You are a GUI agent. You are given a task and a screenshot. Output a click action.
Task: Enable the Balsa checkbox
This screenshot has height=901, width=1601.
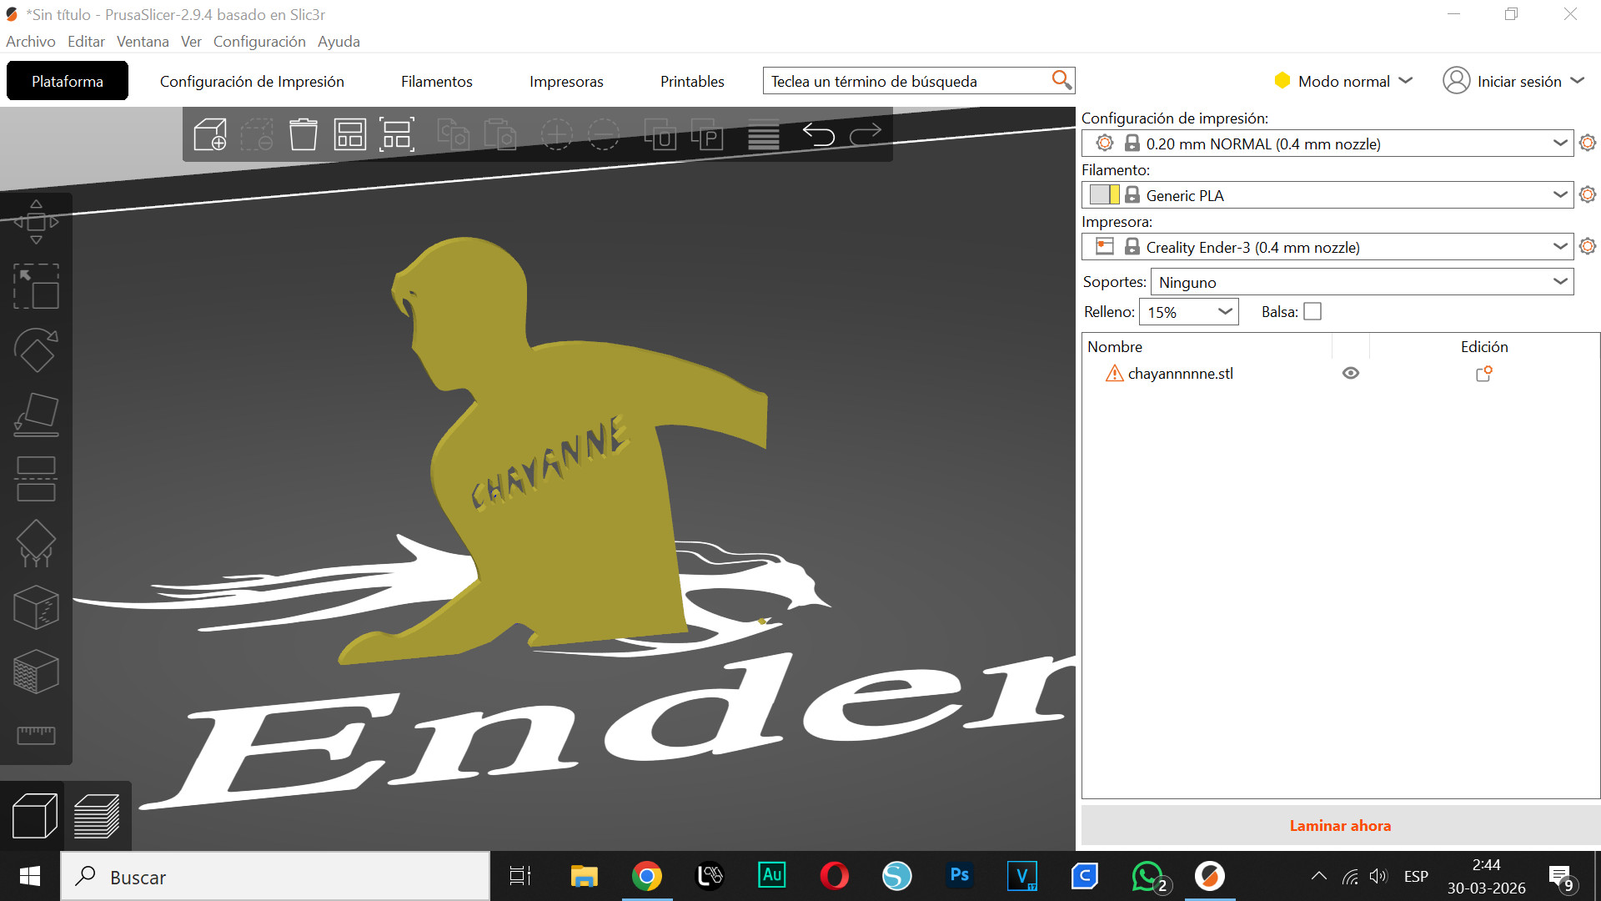coord(1312,310)
